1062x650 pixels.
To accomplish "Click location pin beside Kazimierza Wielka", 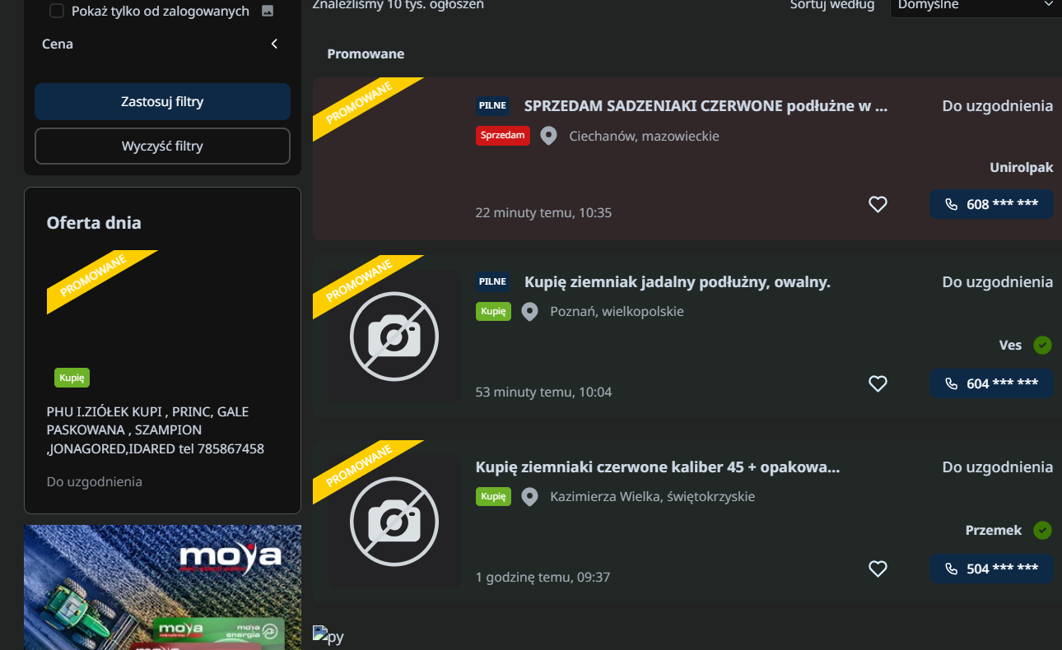I will point(529,497).
